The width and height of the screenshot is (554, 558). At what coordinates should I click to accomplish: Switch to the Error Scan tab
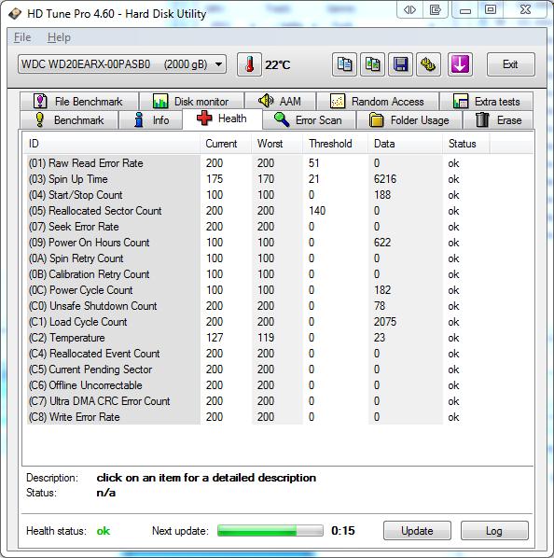[x=309, y=120]
